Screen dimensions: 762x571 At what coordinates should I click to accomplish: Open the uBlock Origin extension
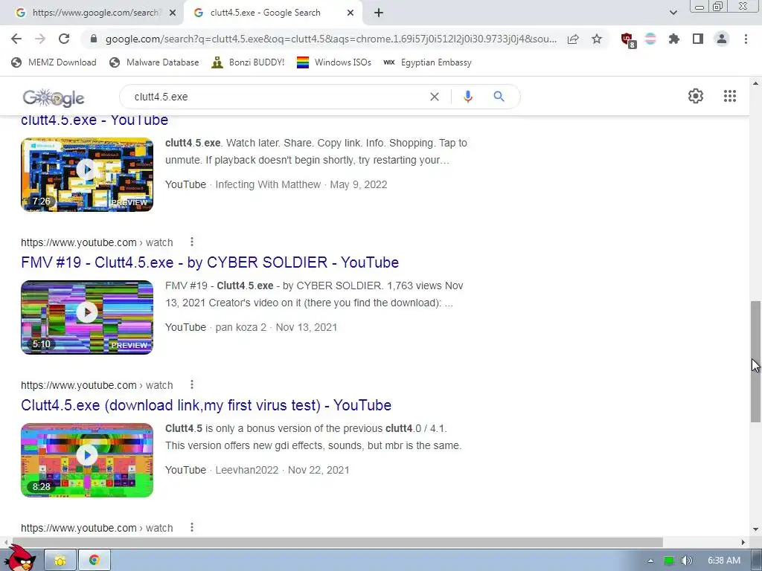click(628, 40)
